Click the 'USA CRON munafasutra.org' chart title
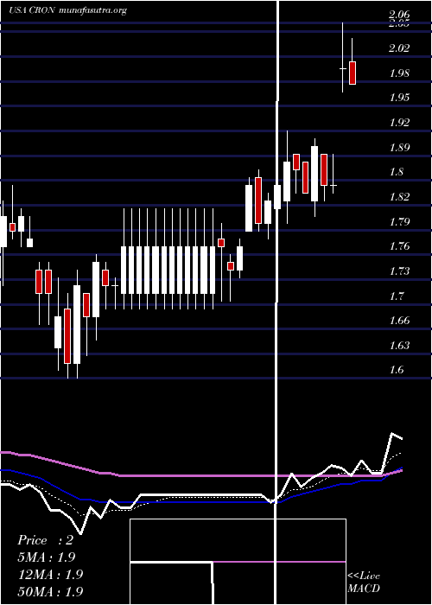Viewport: 432px width, 605px height. pos(68,10)
